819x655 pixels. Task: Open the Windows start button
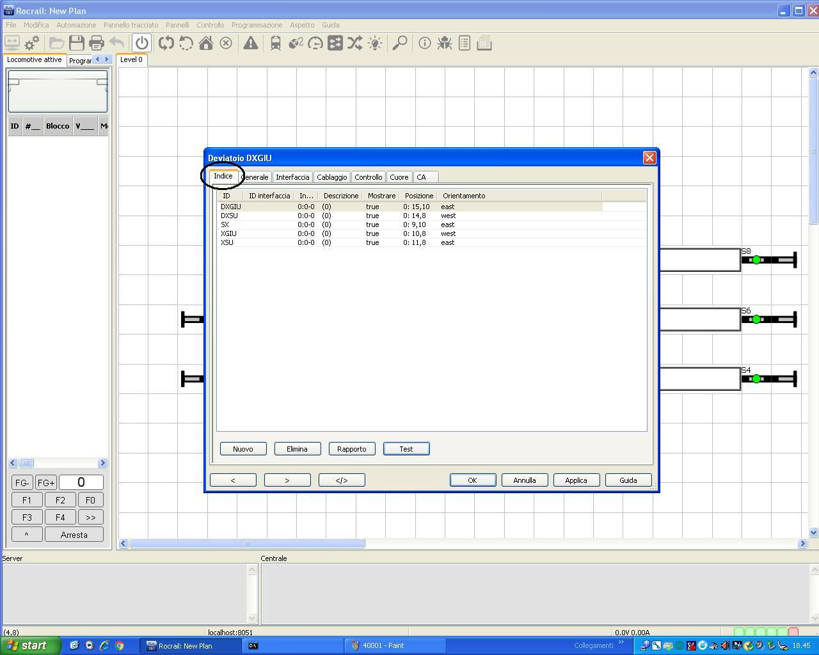tap(30, 645)
